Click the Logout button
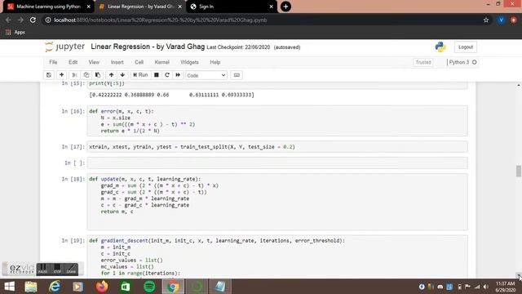This screenshot has width=522, height=294. point(466,47)
